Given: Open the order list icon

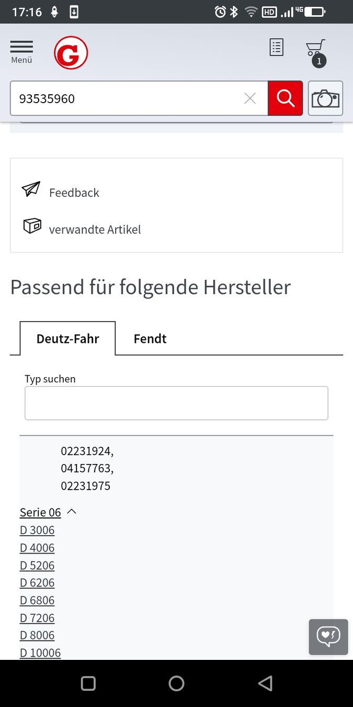Looking at the screenshot, I should pos(276,48).
